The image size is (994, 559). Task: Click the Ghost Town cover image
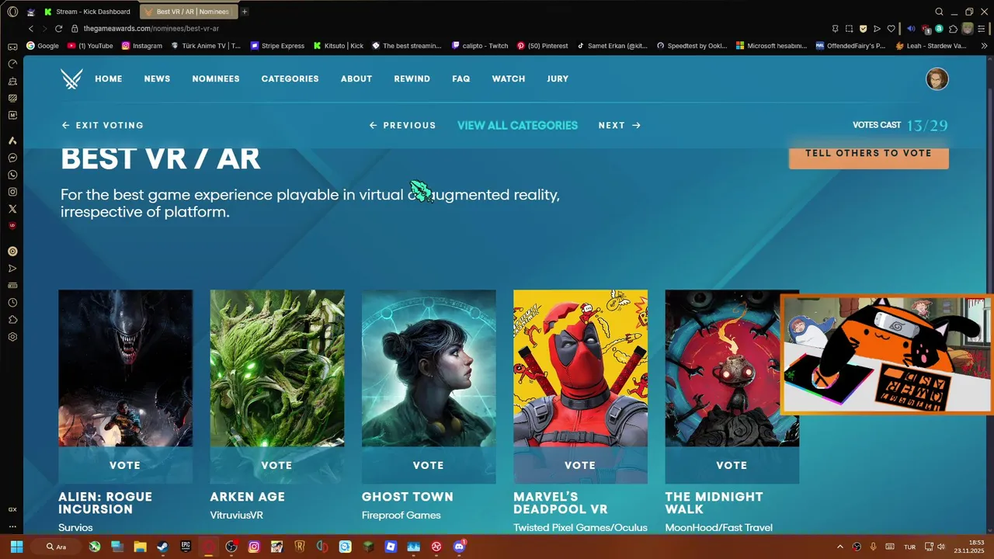(429, 368)
